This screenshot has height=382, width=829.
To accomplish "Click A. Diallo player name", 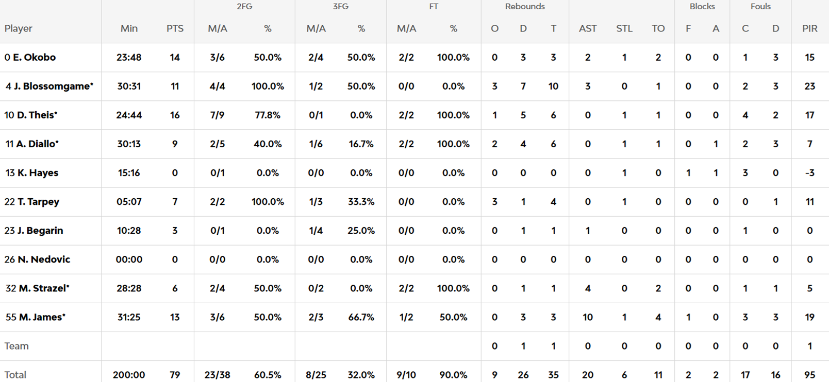I will coord(37,144).
